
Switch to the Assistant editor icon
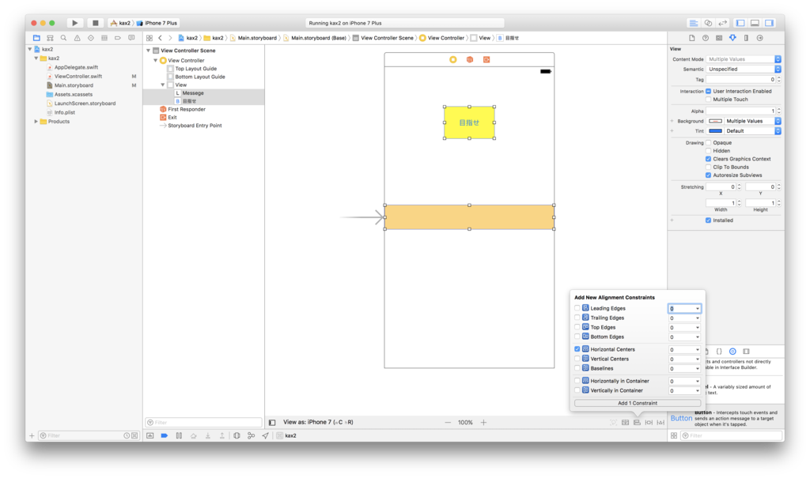pyautogui.click(x=708, y=23)
